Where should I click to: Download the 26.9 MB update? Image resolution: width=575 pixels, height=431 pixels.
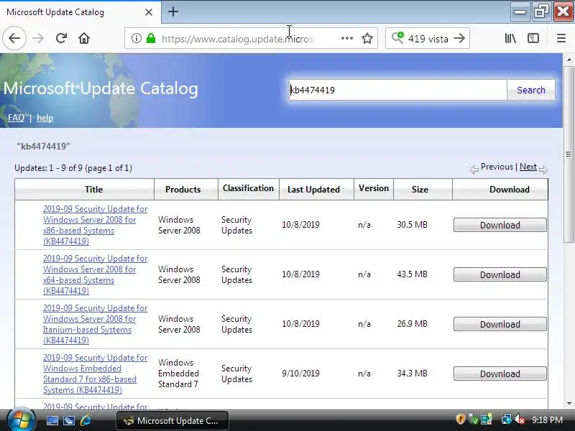[x=500, y=324]
